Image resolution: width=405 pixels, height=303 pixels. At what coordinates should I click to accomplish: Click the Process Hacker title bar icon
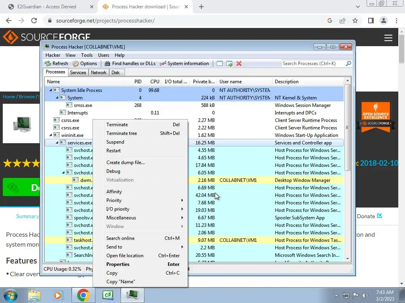pos(47,47)
